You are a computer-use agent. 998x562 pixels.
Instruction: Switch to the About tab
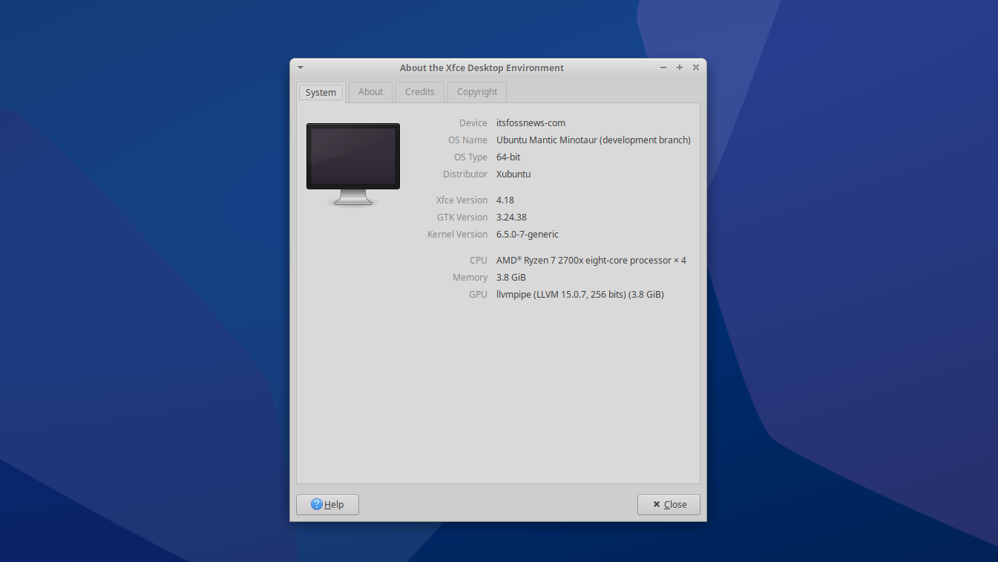coord(370,91)
